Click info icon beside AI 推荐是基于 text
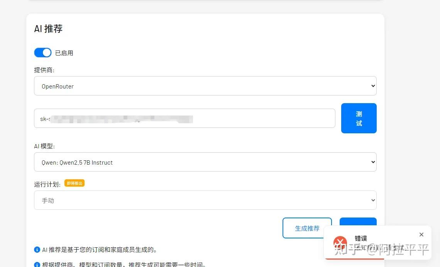The image size is (440, 267). click(37, 250)
